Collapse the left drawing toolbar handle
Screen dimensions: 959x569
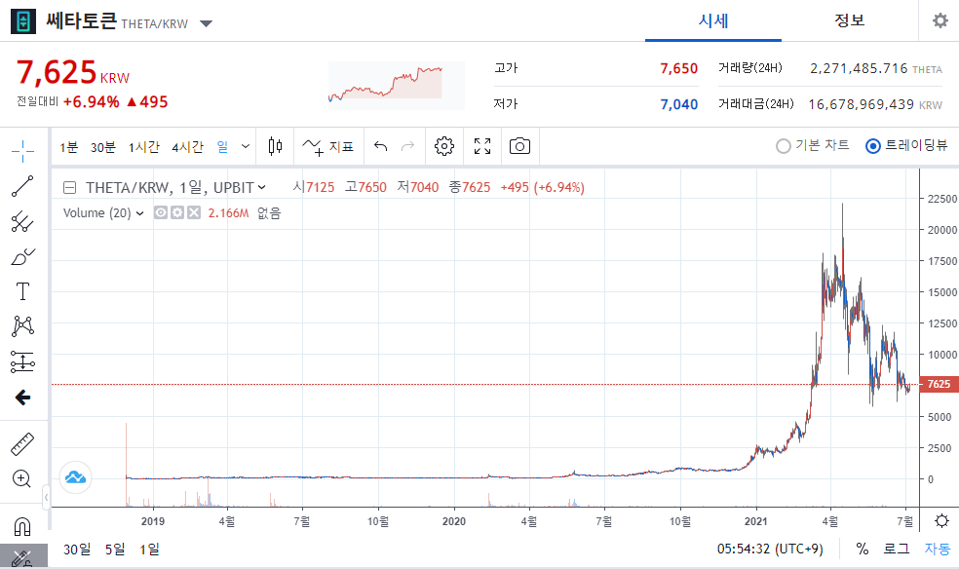46,498
